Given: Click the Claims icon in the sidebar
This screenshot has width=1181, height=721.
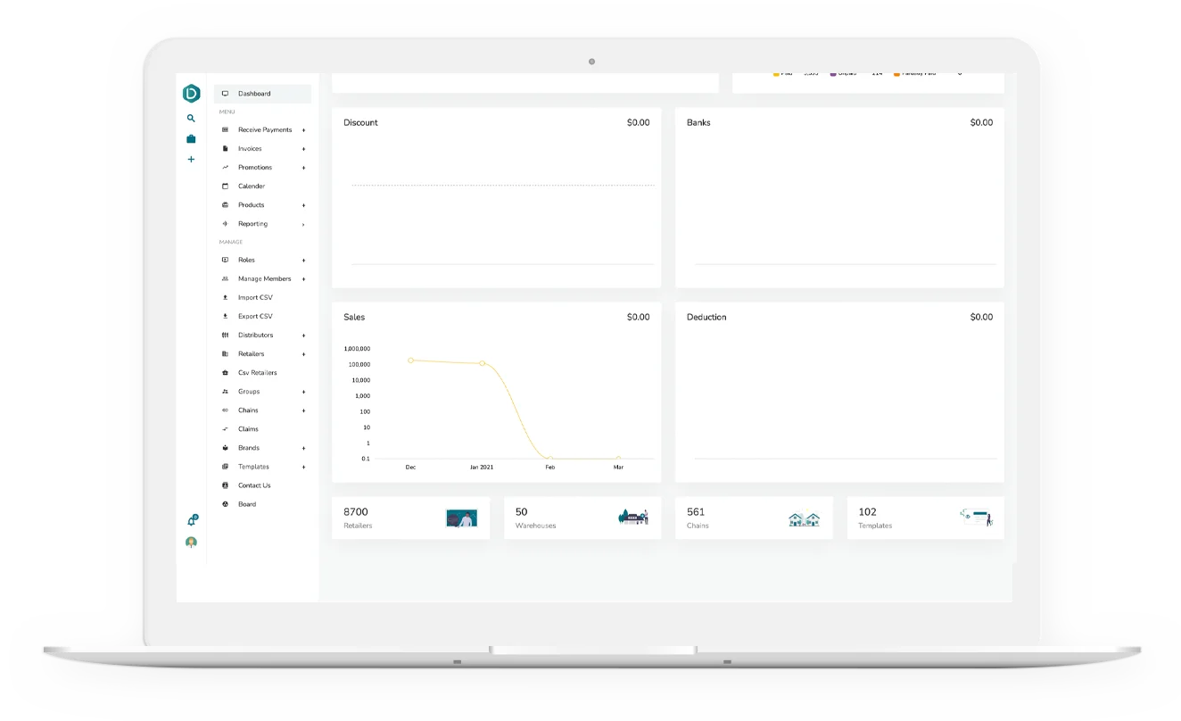Looking at the screenshot, I should pyautogui.click(x=225, y=429).
